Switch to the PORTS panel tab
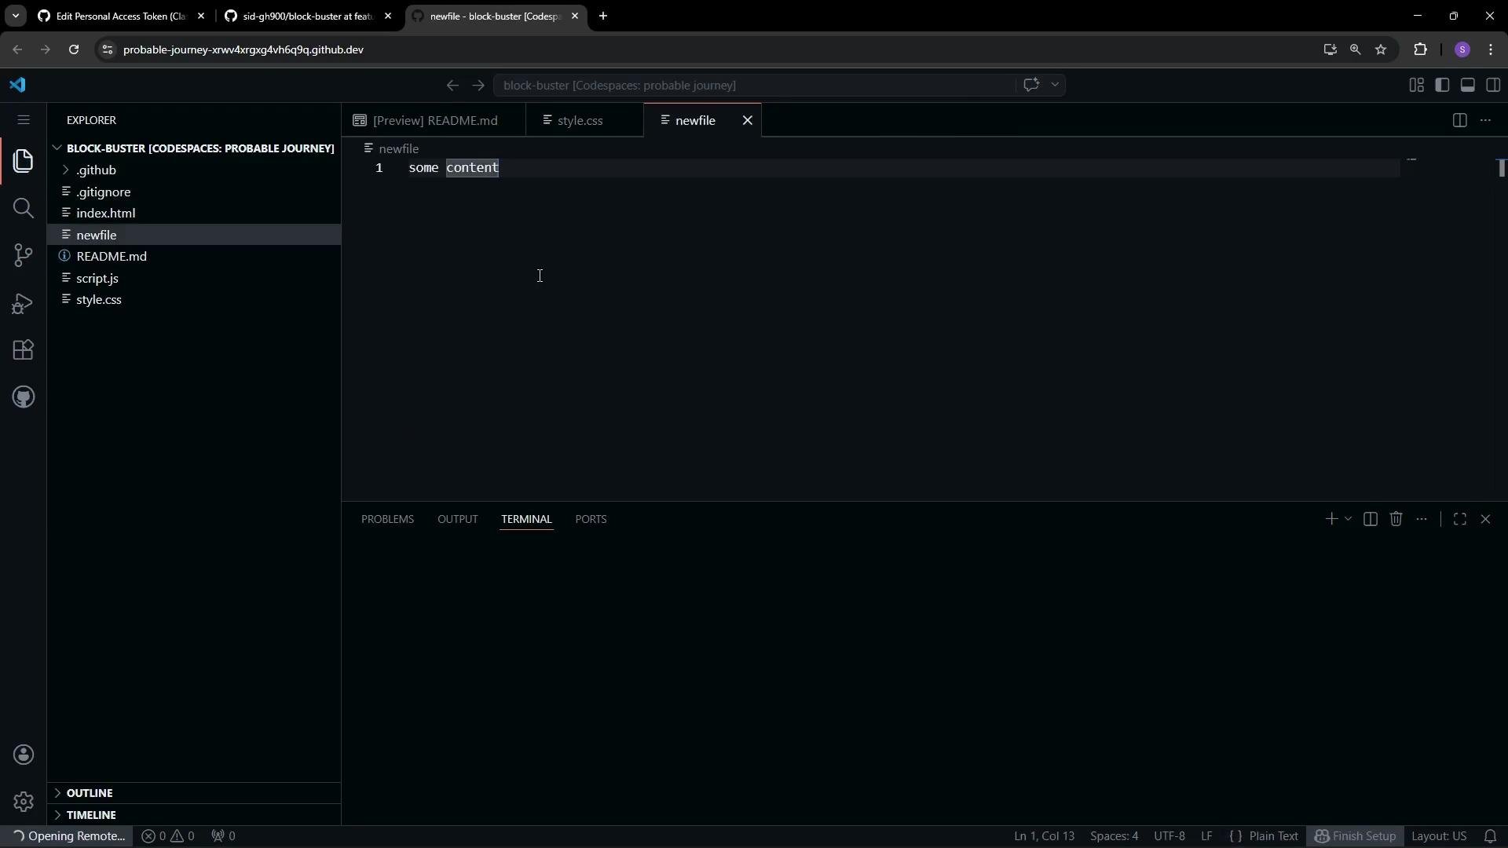 591,519
